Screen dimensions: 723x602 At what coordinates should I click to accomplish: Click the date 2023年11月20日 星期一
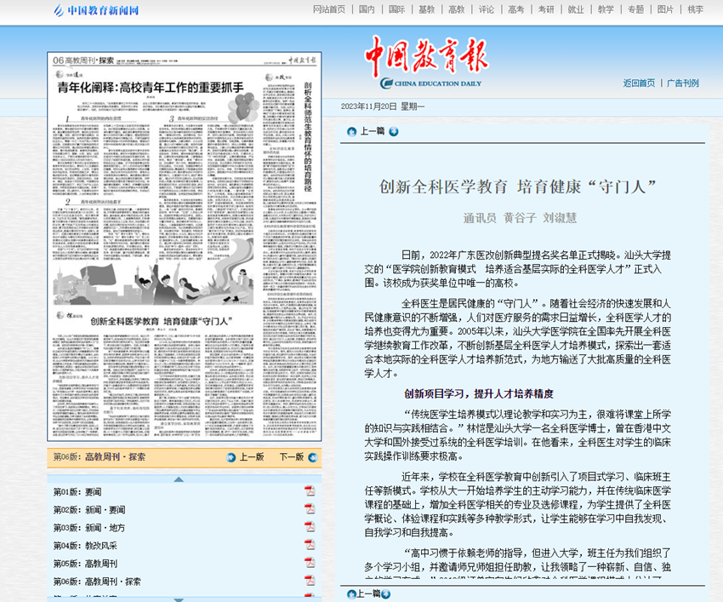pyautogui.click(x=383, y=106)
